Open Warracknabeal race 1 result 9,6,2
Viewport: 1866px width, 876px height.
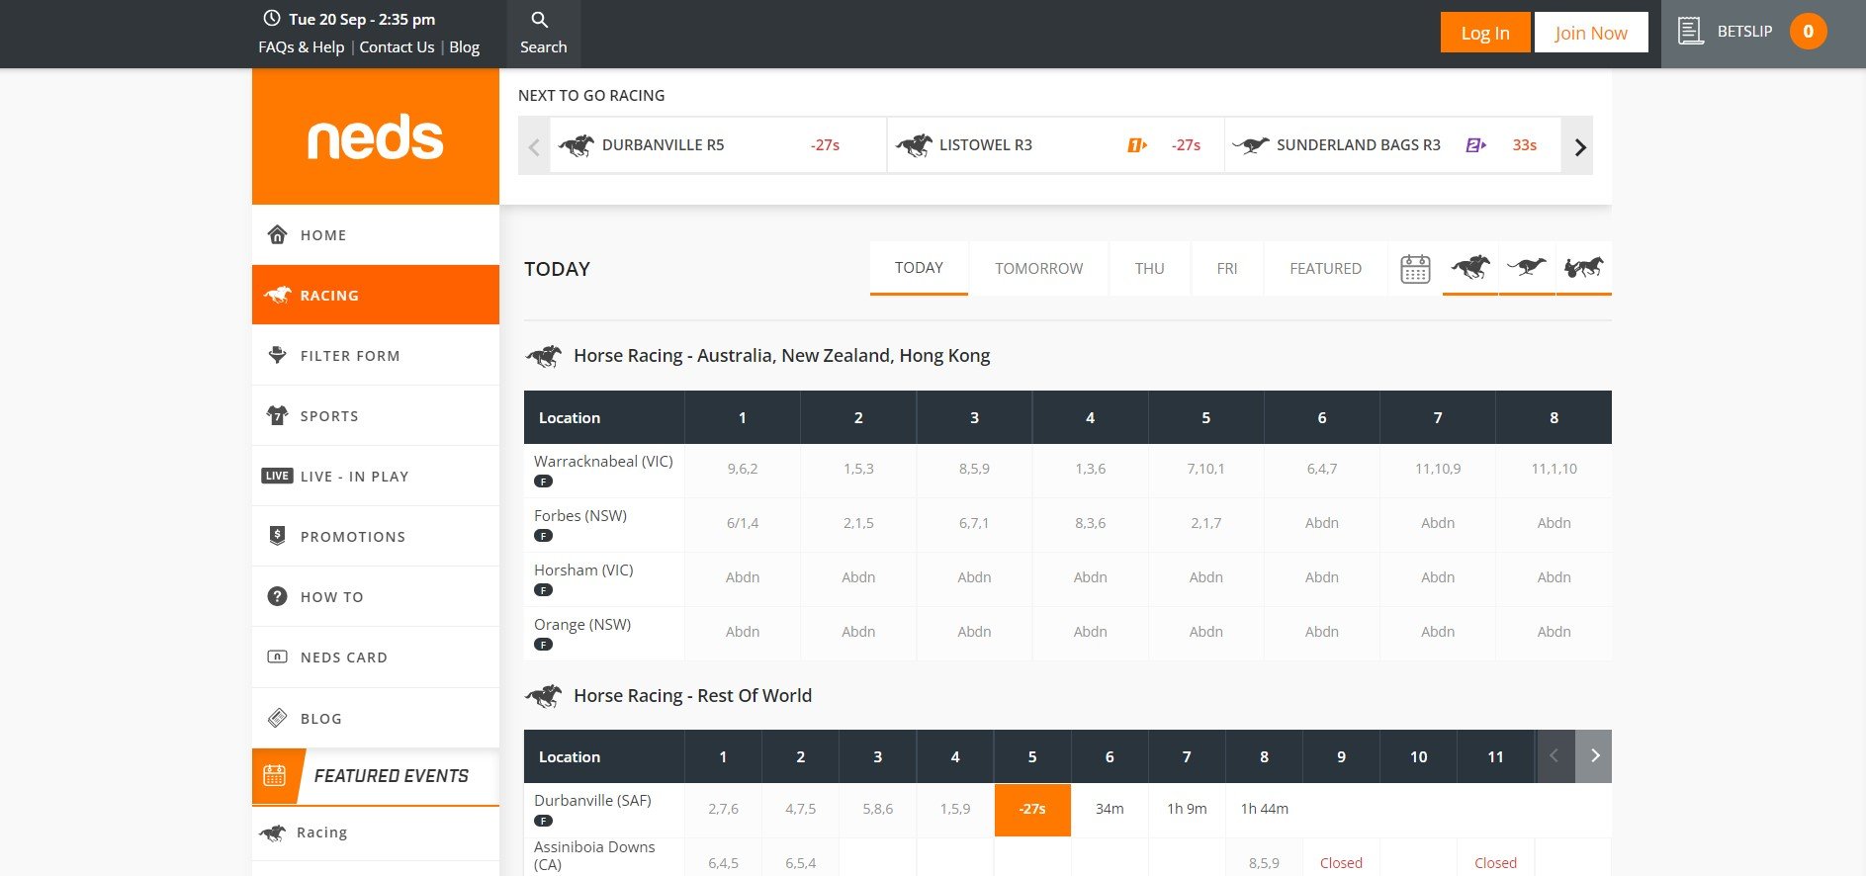(743, 470)
